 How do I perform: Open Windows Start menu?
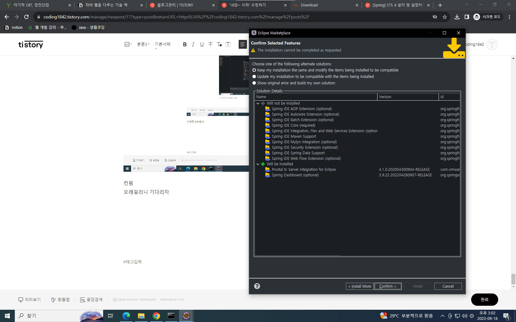tap(7, 316)
